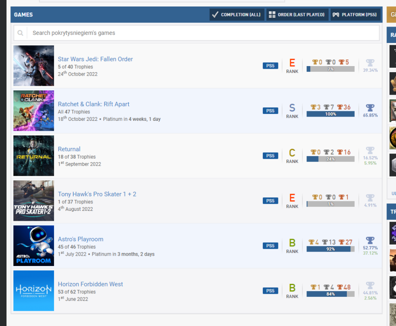The image size is (396, 326).
Task: Click the Returnal cover thumbnail
Action: pos(34,156)
